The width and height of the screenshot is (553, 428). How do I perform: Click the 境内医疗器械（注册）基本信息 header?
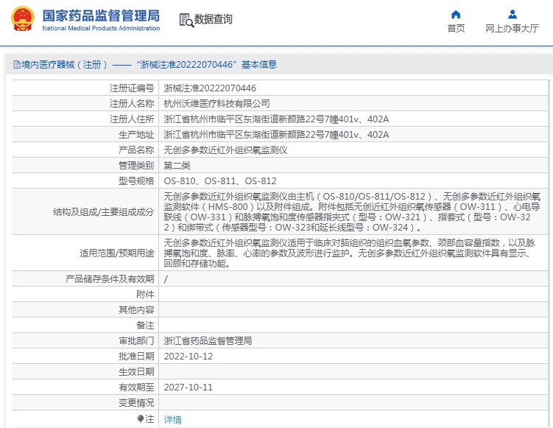[x=145, y=65]
